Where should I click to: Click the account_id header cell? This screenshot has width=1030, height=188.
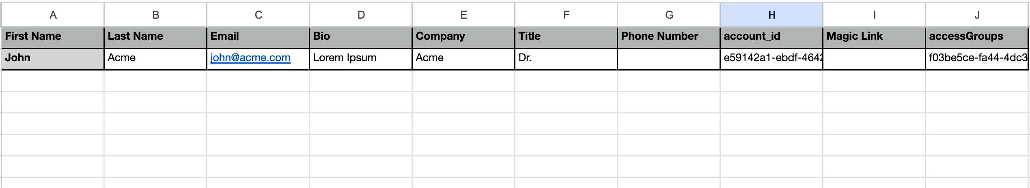pos(771,36)
